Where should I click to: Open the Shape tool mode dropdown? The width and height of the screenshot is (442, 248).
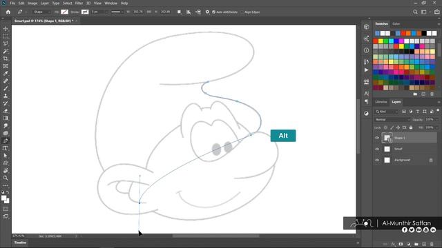point(42,12)
